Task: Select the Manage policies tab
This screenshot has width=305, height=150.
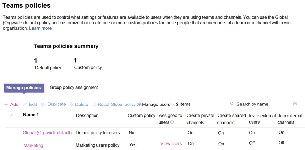Action: (x=23, y=88)
